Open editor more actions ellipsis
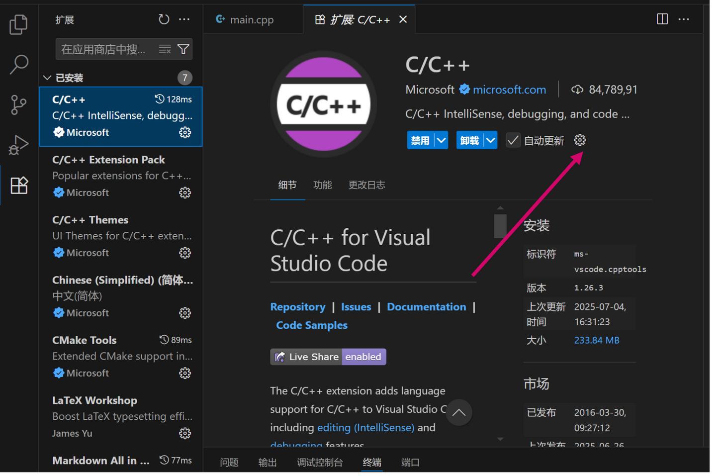The image size is (716, 476). (x=684, y=19)
